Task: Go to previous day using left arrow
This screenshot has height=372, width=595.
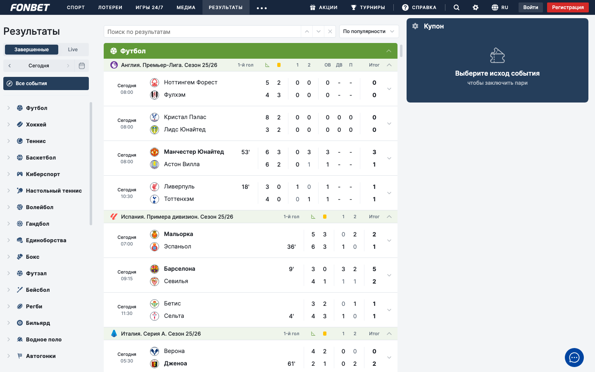Action: 10,66
